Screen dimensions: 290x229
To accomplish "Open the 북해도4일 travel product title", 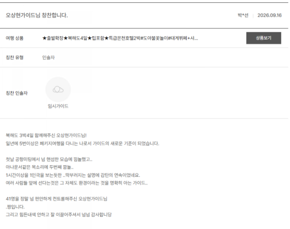I will coord(120,38).
